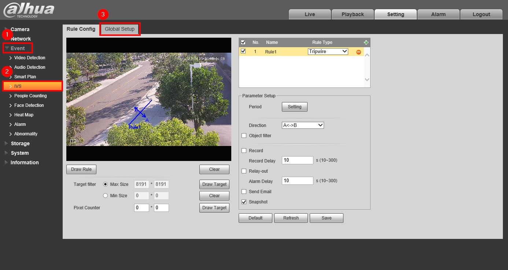508x270 pixels.
Task: Expand the Camera menu section
Action: coord(20,29)
